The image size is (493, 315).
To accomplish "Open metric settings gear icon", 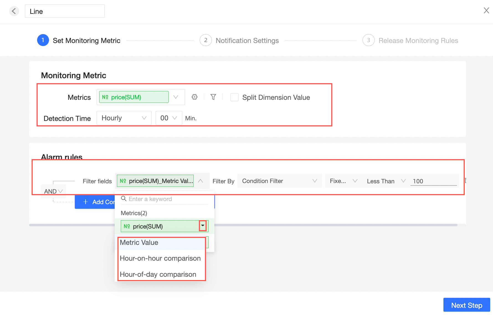I will [194, 97].
